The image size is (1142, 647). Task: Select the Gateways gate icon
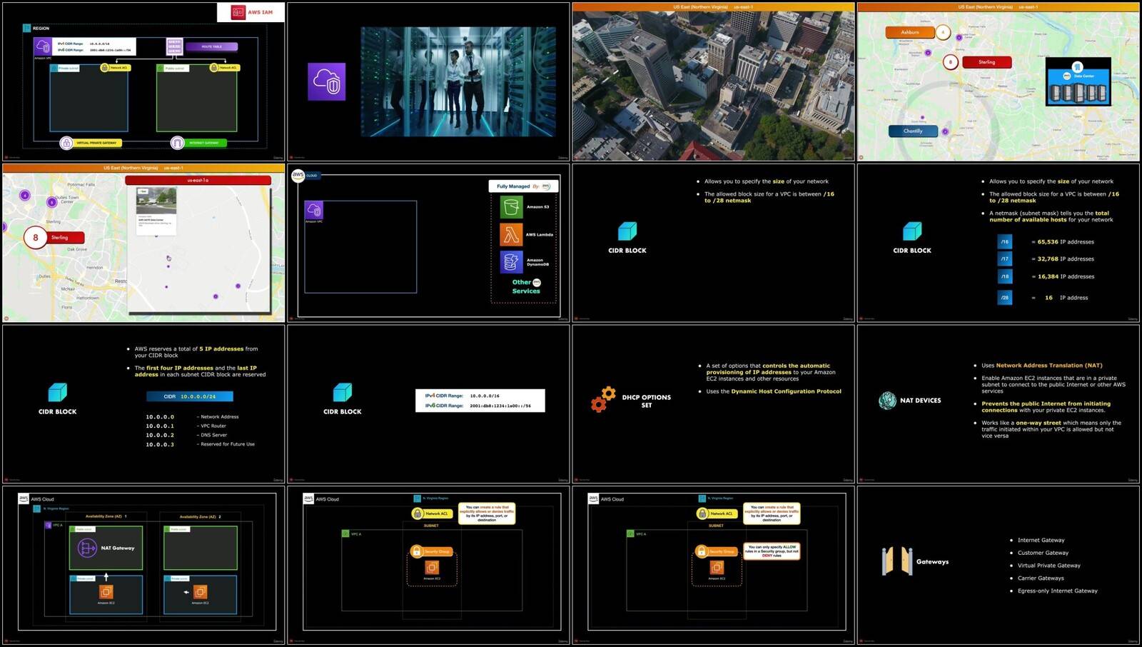pyautogui.click(x=896, y=561)
